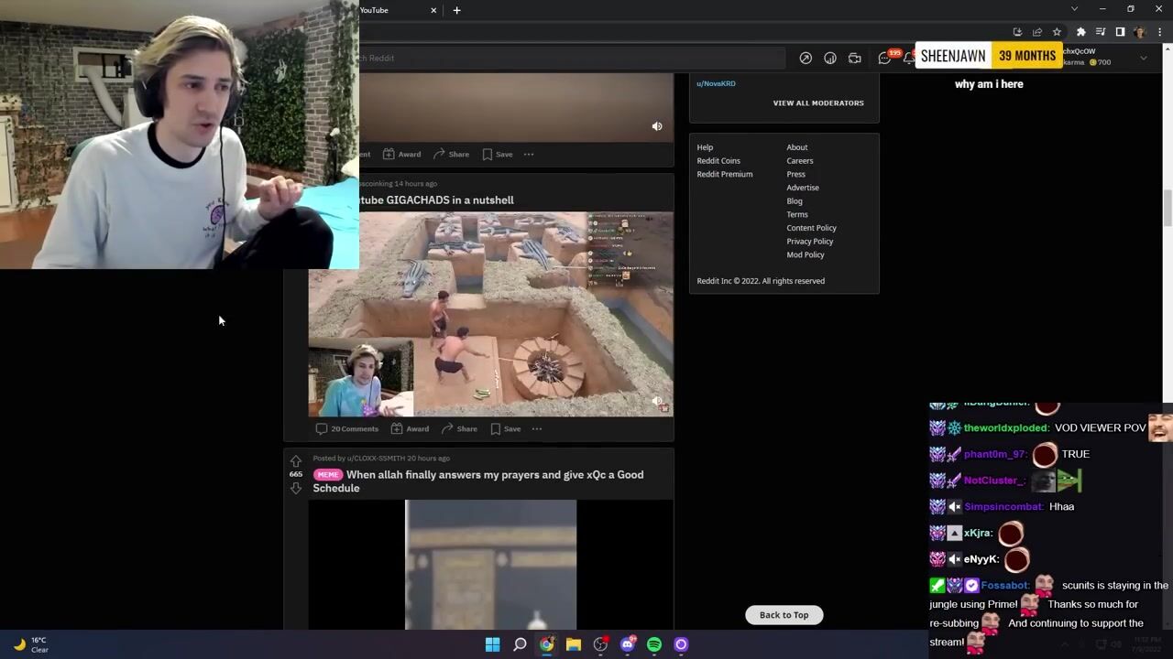Open the Careers footer link

point(800,161)
